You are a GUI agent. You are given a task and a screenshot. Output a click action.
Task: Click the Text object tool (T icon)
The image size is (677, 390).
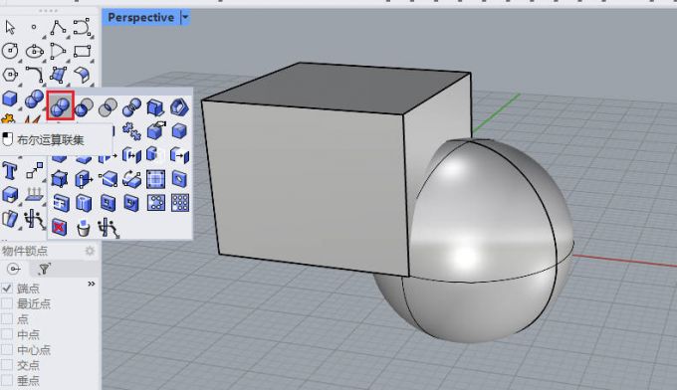pos(10,170)
